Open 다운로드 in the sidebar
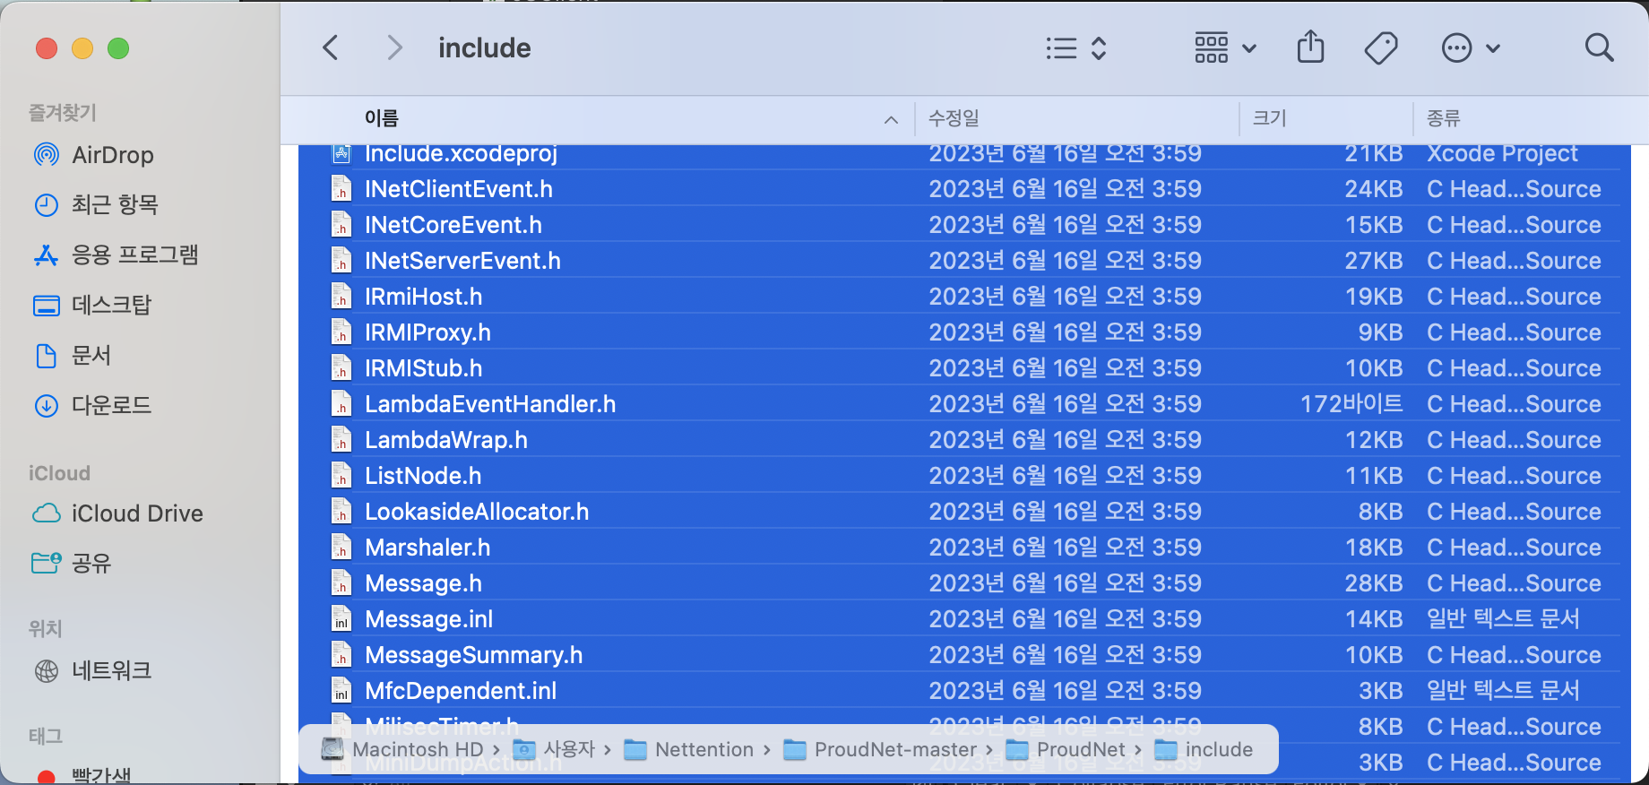The width and height of the screenshot is (1649, 785). (x=111, y=405)
